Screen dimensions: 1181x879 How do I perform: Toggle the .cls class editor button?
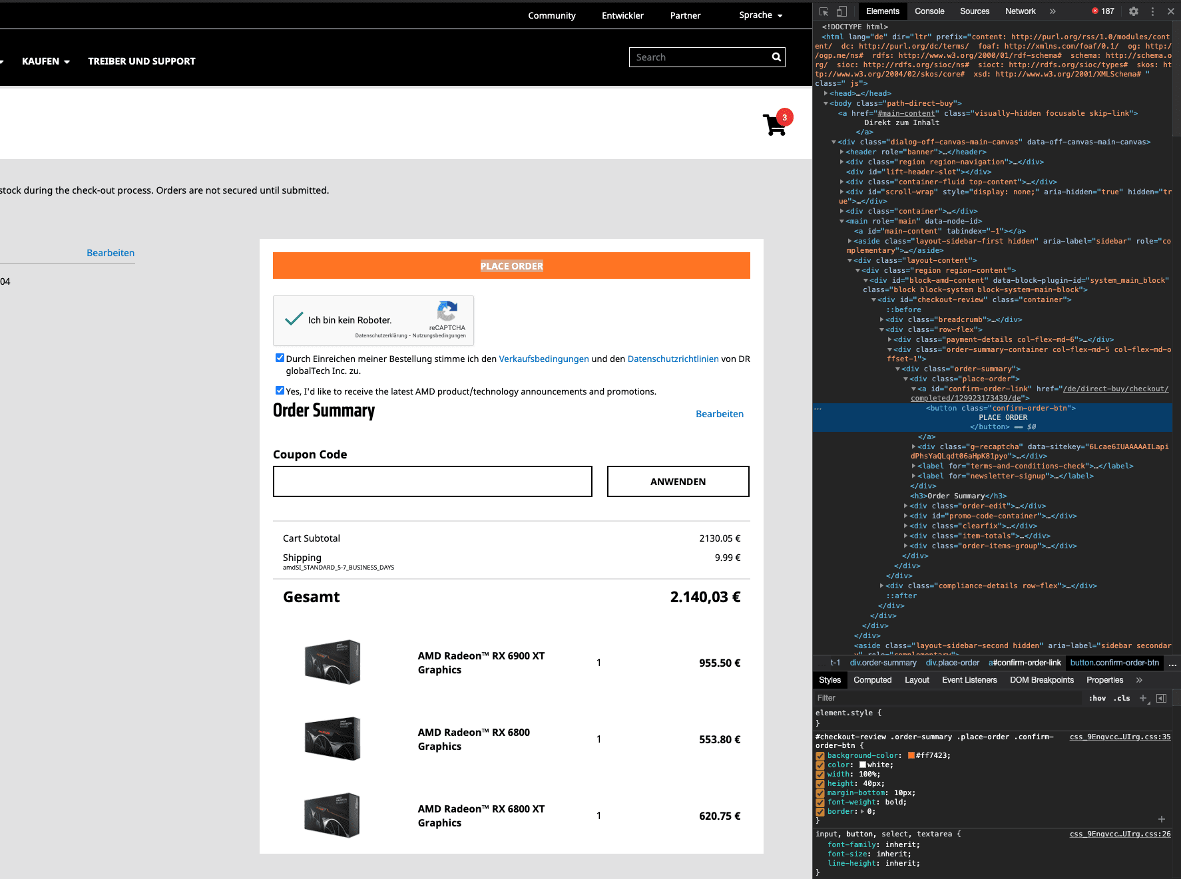click(x=1122, y=698)
